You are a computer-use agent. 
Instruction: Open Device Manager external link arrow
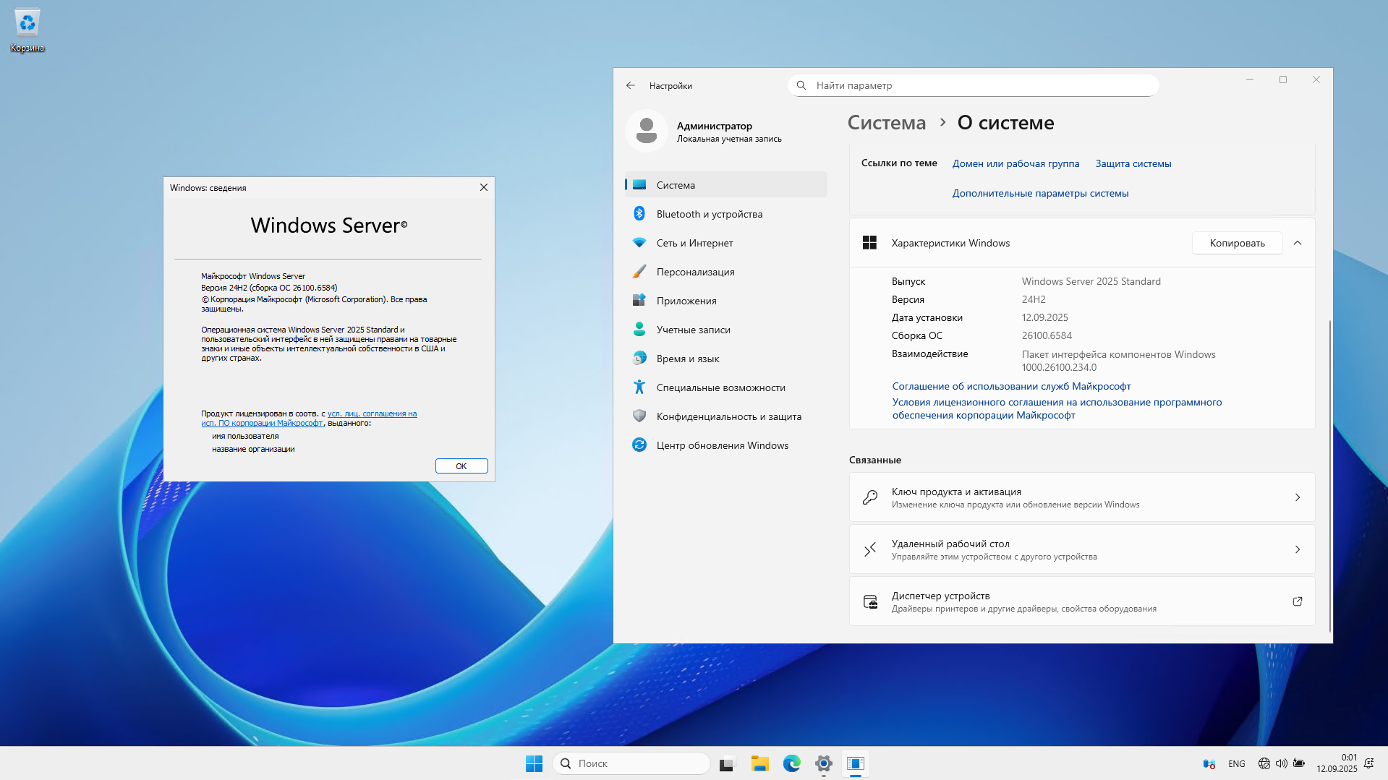(1298, 601)
